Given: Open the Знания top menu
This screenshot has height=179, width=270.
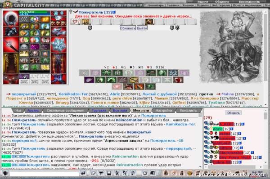Looking at the screenshot, I should coord(202,1).
